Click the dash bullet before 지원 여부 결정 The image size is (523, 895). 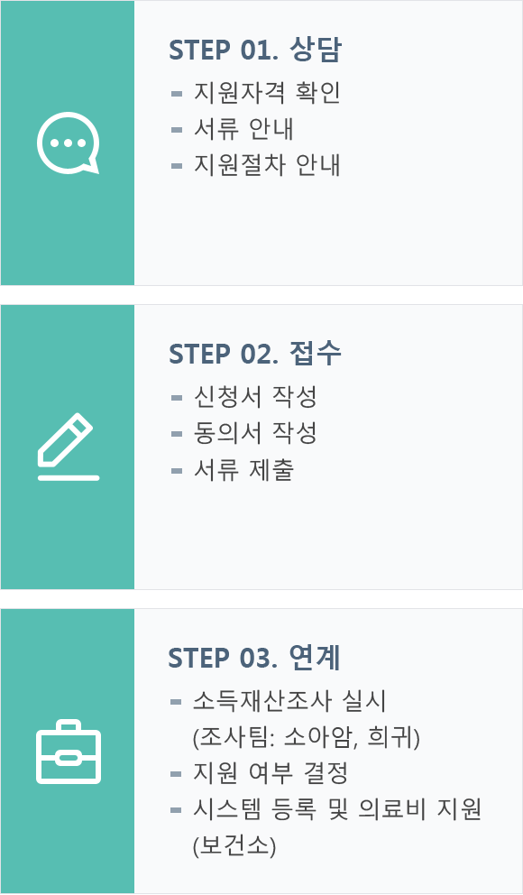[x=176, y=774]
